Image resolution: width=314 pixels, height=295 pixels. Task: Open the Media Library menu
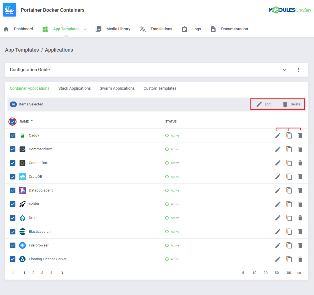pos(113,29)
